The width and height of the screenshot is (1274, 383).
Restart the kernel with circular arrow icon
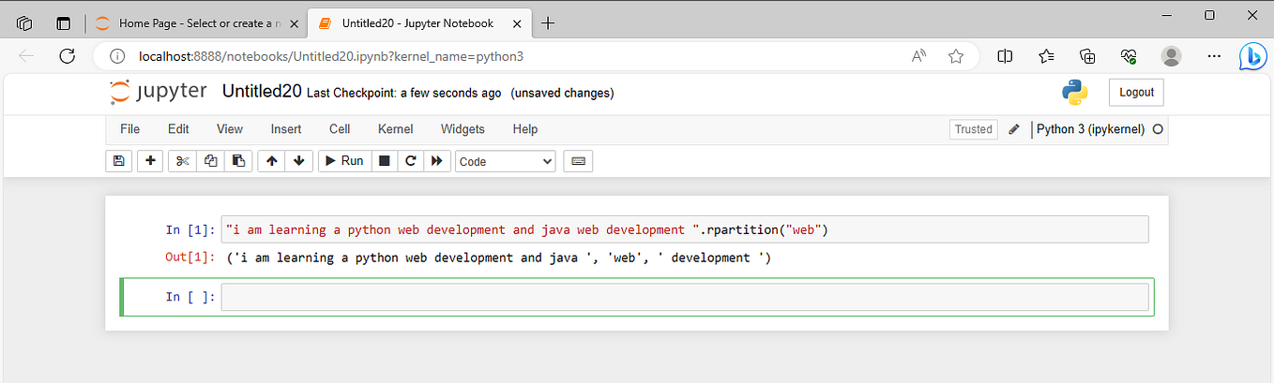pos(410,161)
